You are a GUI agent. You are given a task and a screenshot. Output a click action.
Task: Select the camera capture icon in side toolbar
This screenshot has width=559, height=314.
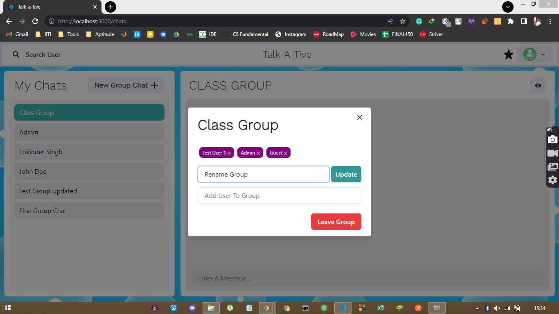552,139
